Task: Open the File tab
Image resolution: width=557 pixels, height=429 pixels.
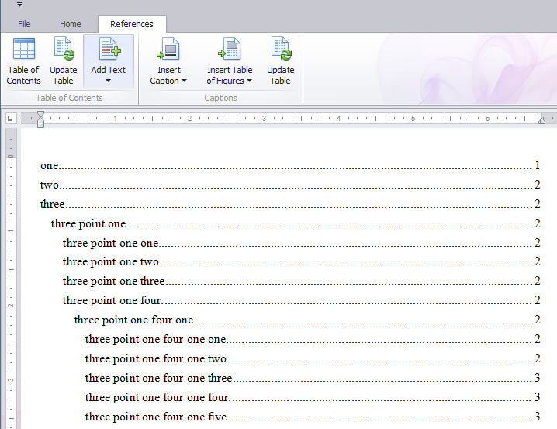Action: point(24,24)
